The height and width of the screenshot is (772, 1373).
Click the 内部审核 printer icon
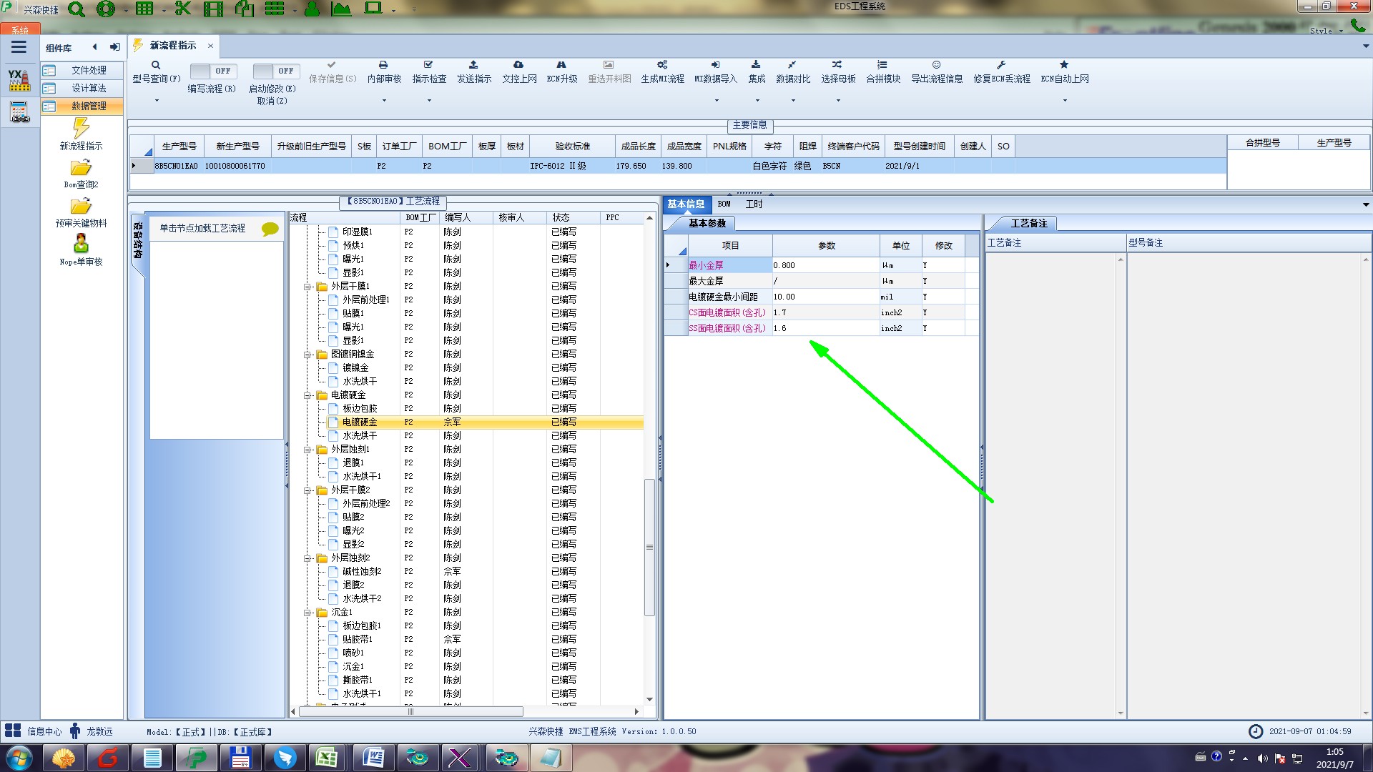tap(383, 65)
